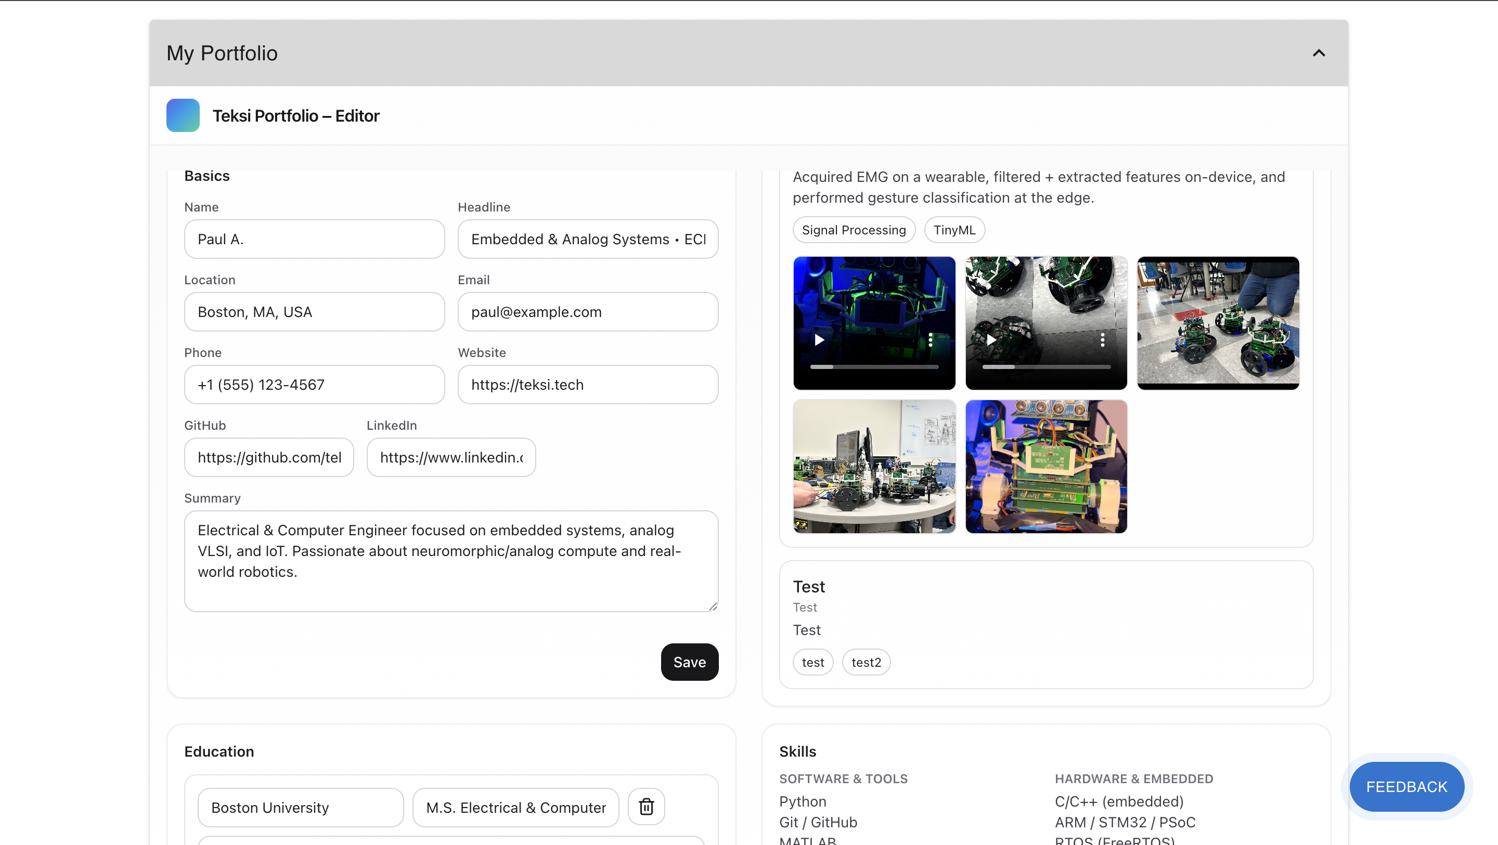Image resolution: width=1498 pixels, height=845 pixels.
Task: Click the SOFTWARE & TOOLS label
Action: coord(843,778)
